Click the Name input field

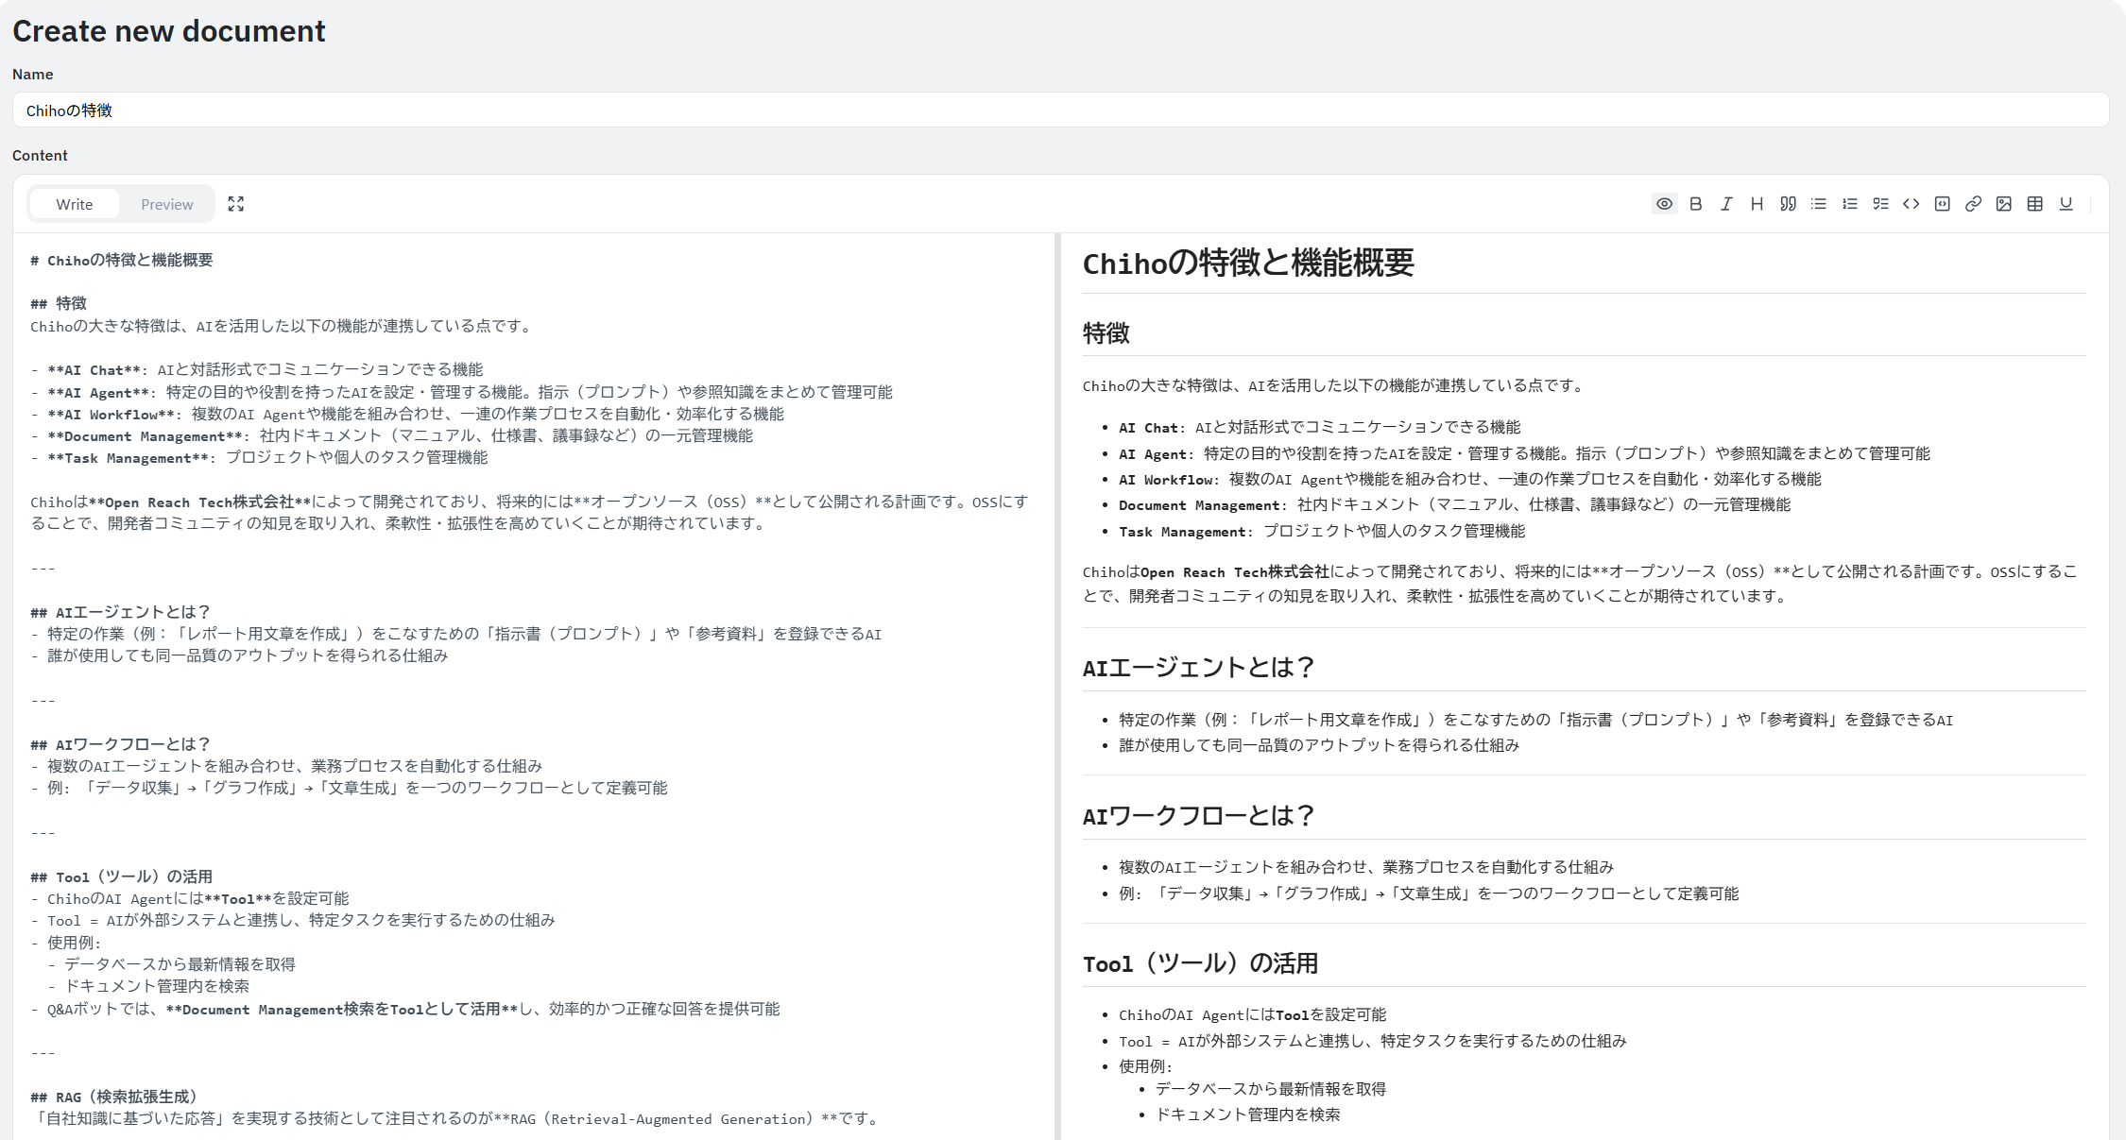click(x=1060, y=111)
